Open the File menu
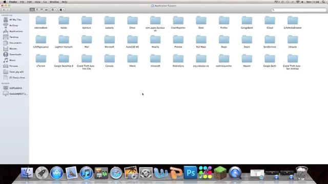Viewport: 328px width, 184px height. point(22,2)
